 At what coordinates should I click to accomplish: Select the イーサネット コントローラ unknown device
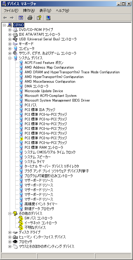(41, 223)
